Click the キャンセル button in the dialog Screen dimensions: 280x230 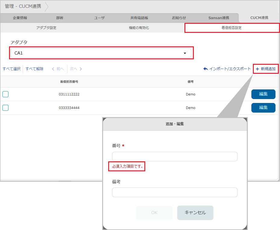pos(195,213)
